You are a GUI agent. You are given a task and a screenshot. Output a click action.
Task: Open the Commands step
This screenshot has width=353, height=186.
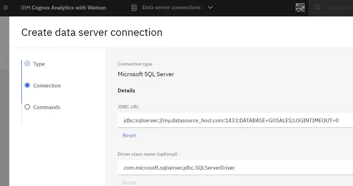[47, 107]
